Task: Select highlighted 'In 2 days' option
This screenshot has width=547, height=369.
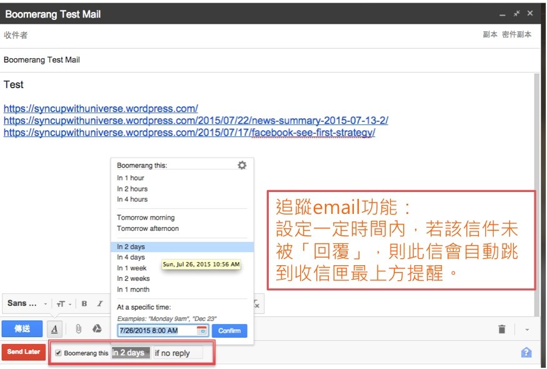Action: pos(182,247)
